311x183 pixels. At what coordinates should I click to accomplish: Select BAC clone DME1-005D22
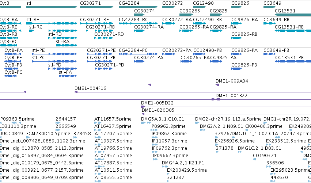226,107
